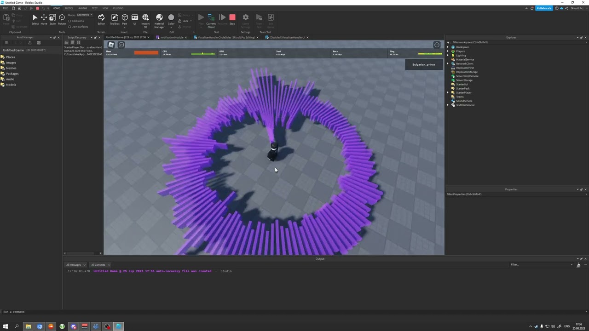Viewport: 589px width, 331px height.
Task: Expand the StarterPlayer tree item
Action: tap(448, 92)
